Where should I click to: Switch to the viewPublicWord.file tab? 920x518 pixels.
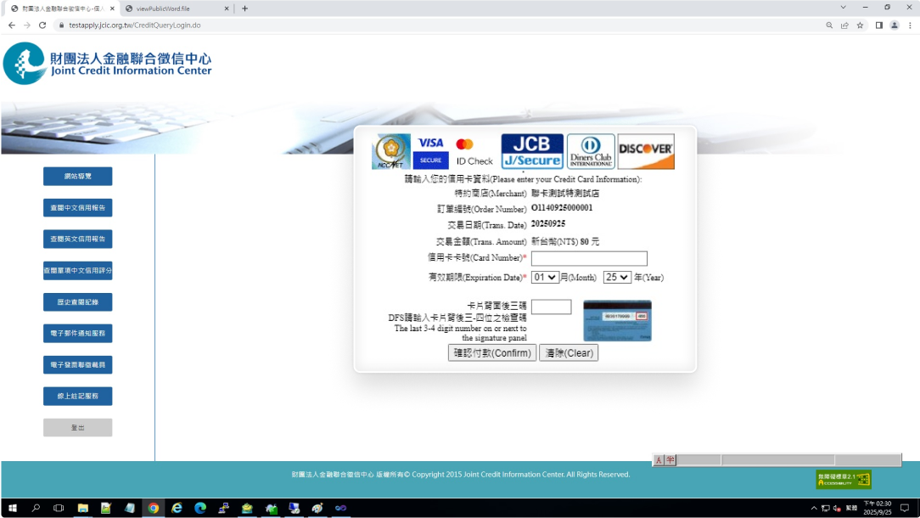[172, 8]
